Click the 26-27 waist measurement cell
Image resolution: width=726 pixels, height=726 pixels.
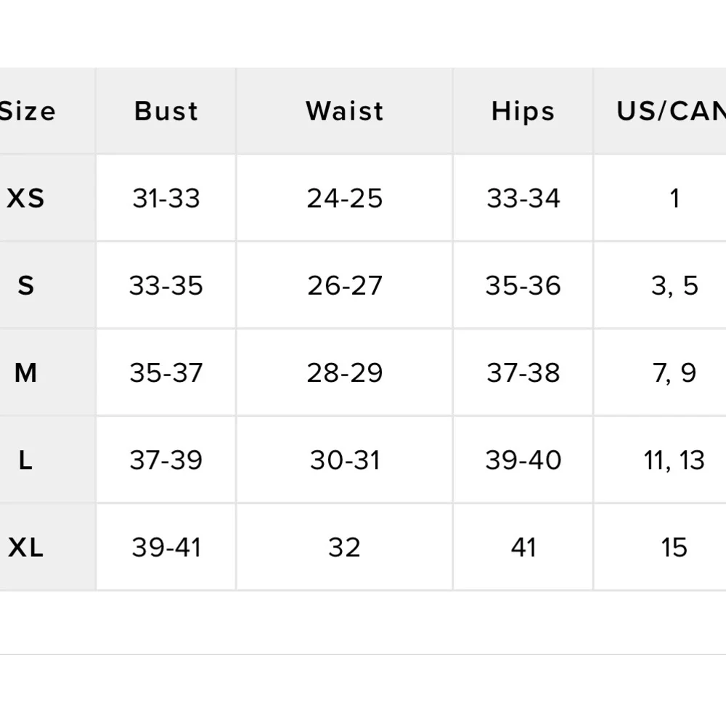[344, 285]
